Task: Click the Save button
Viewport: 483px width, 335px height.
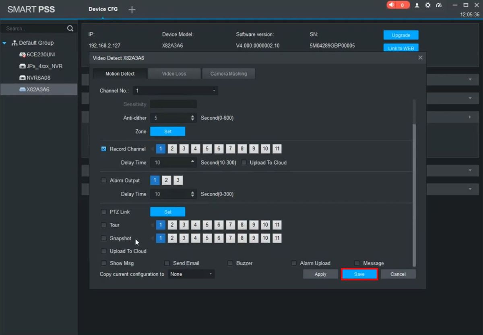Action: (x=359, y=274)
